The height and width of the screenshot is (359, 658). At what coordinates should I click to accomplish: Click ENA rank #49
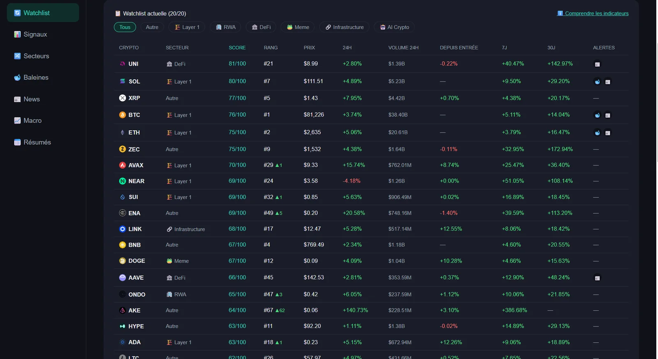269,213
